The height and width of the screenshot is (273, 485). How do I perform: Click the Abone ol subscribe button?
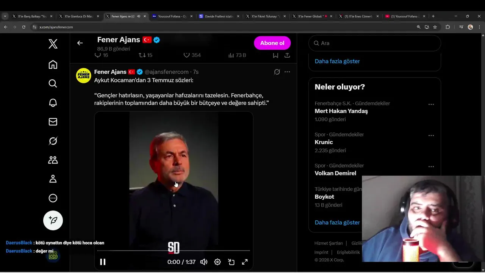272,43
